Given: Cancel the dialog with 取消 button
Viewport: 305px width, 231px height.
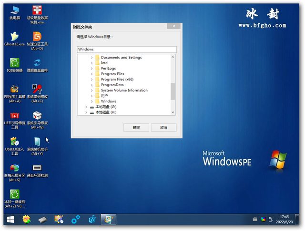Looking at the screenshot, I should click(164, 128).
